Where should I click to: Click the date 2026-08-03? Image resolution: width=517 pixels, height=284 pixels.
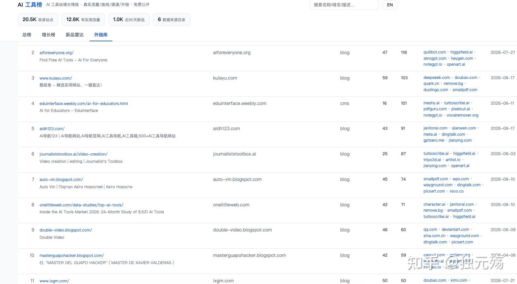tap(503, 154)
